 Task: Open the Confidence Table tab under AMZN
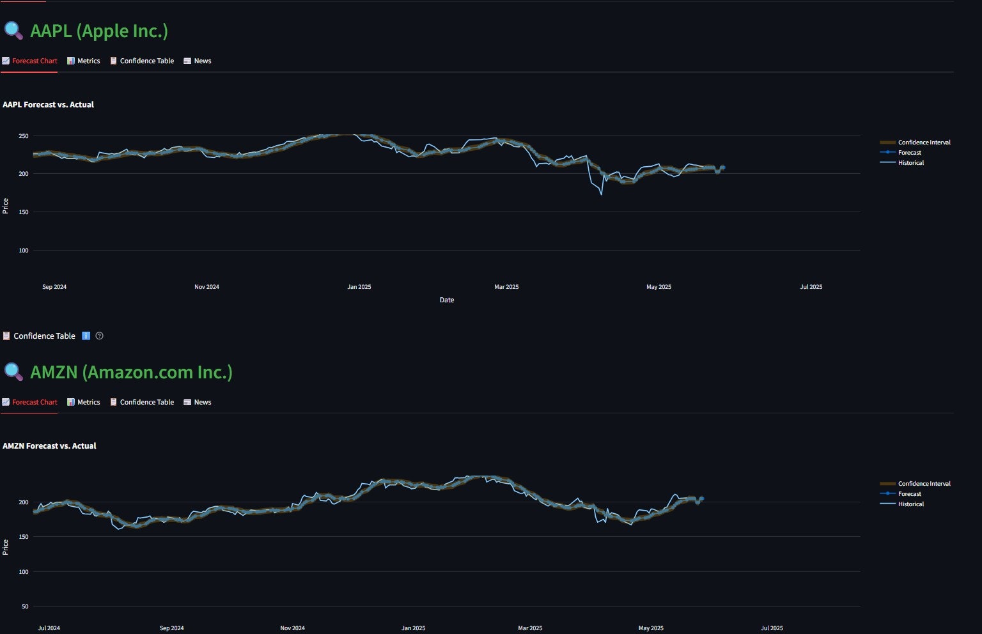click(x=142, y=403)
